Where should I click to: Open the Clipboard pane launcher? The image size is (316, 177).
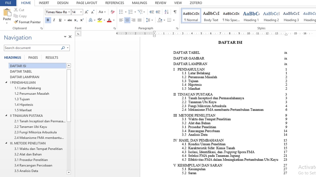[x=41, y=28]
